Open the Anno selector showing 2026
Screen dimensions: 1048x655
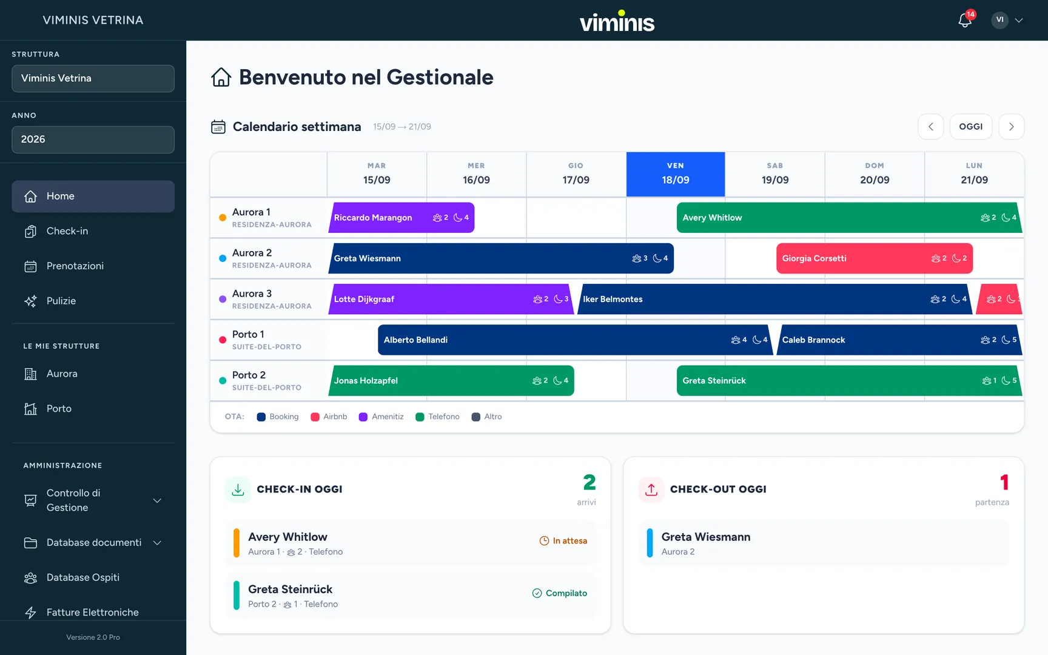pyautogui.click(x=93, y=139)
